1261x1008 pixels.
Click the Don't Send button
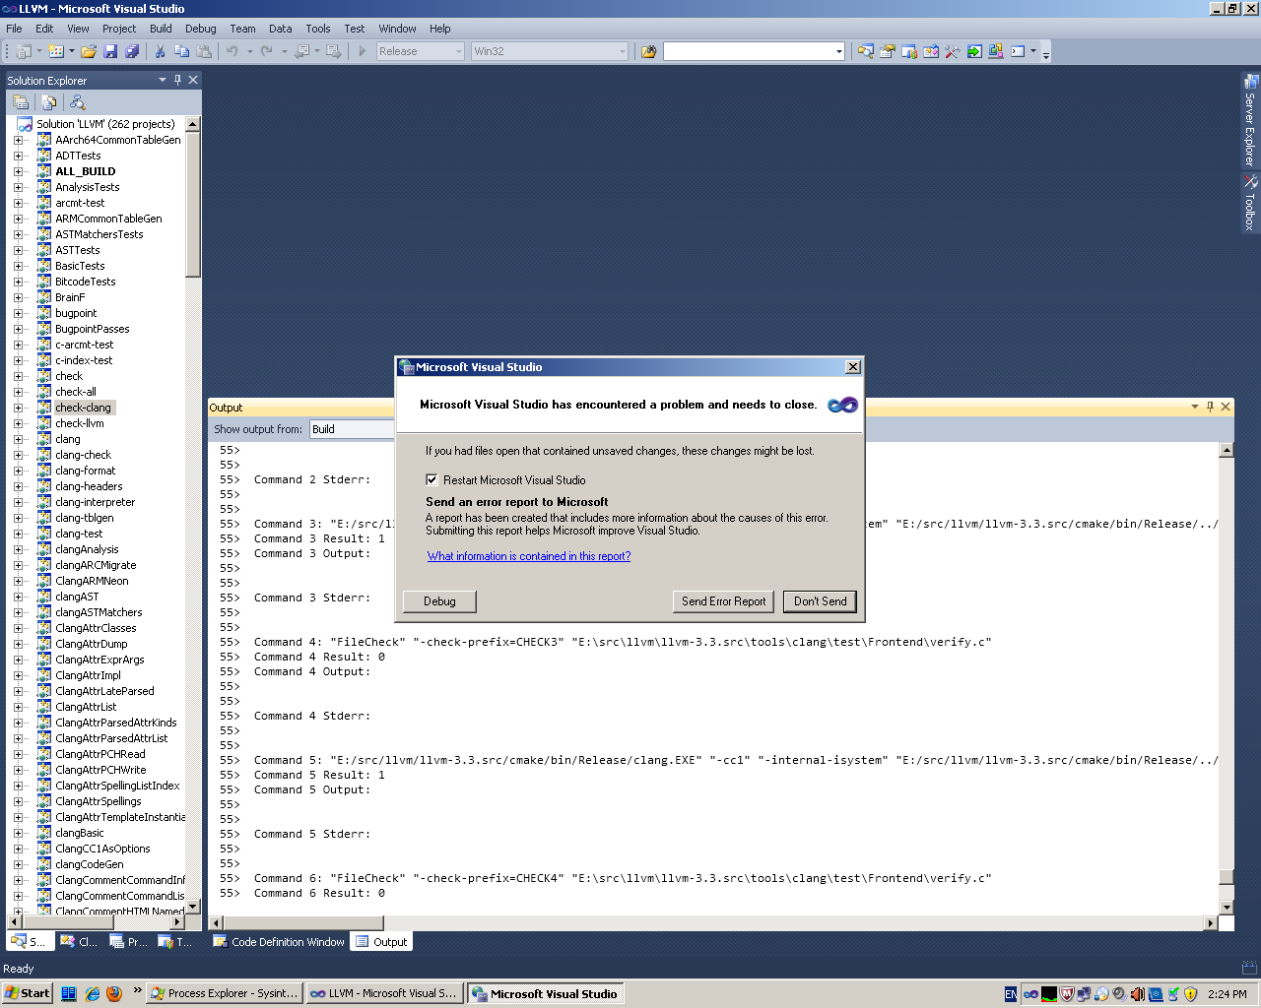click(820, 601)
